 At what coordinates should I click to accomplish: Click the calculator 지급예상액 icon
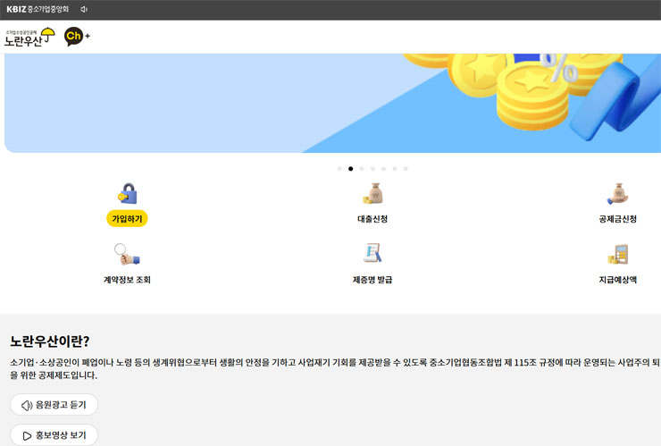618,254
